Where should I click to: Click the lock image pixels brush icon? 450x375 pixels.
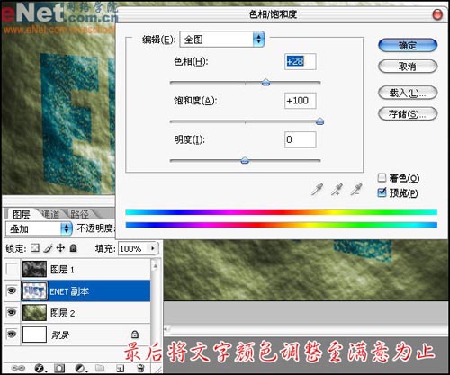pos(48,248)
